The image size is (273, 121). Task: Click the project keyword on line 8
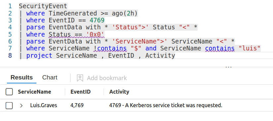click(39, 56)
